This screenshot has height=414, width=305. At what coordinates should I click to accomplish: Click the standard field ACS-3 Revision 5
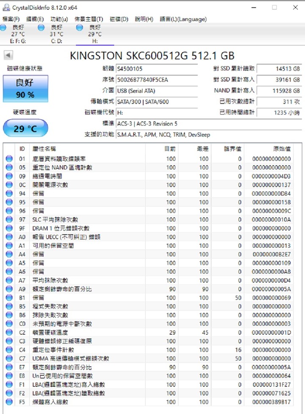tap(209, 124)
